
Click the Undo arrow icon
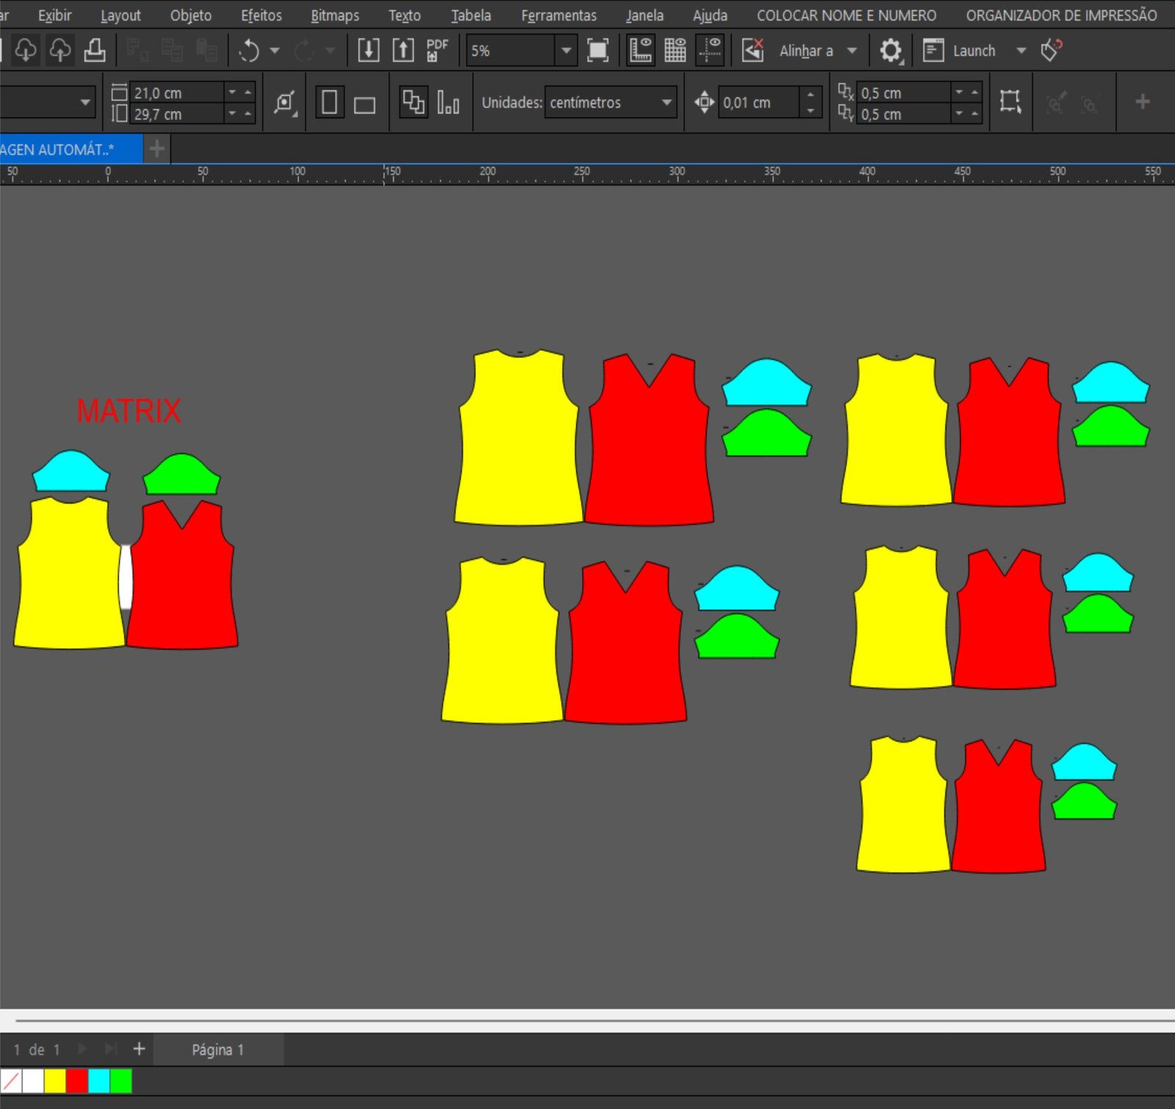click(x=250, y=51)
